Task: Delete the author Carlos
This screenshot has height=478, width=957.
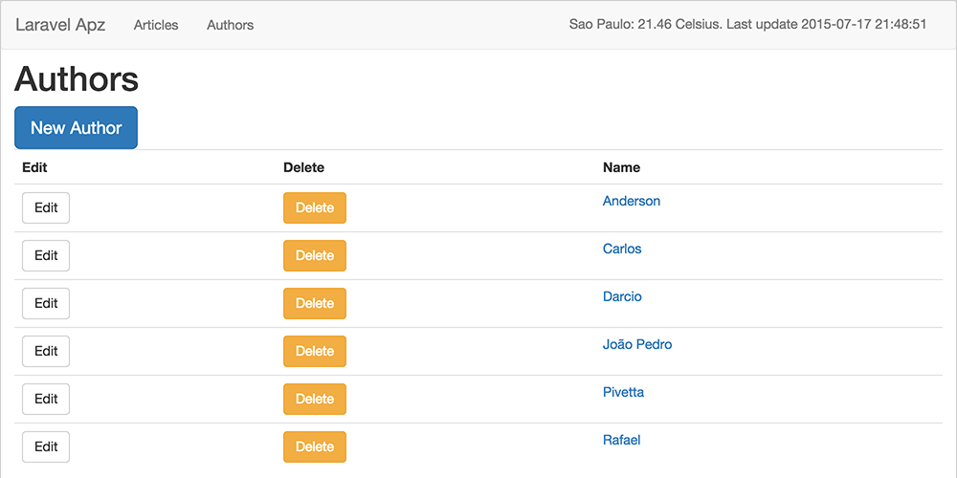Action: click(315, 255)
